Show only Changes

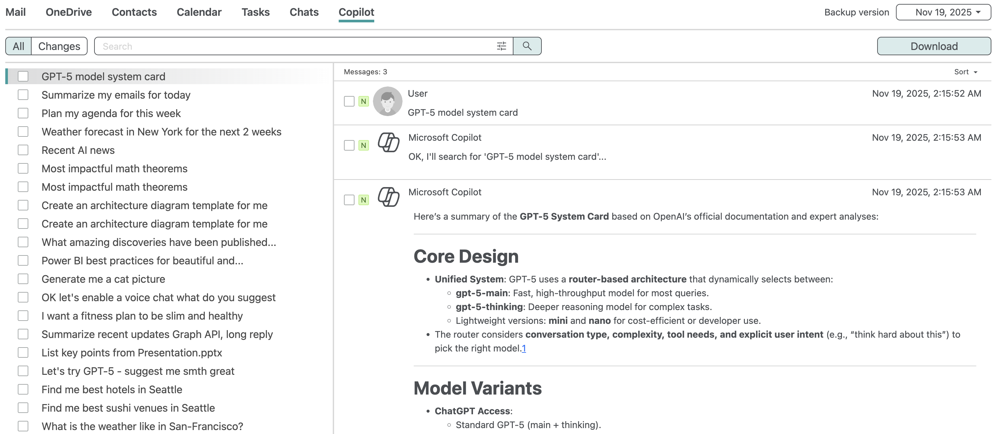[59, 46]
